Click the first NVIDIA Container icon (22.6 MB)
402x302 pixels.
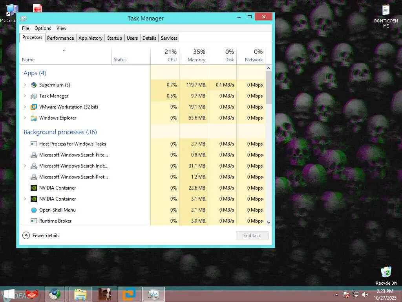(x=34, y=188)
